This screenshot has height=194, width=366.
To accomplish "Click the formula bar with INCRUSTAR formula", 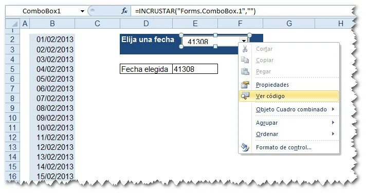I will (x=243, y=11).
